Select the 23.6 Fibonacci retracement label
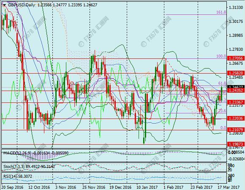The height and width of the screenshot is (190, 245). pos(222,111)
